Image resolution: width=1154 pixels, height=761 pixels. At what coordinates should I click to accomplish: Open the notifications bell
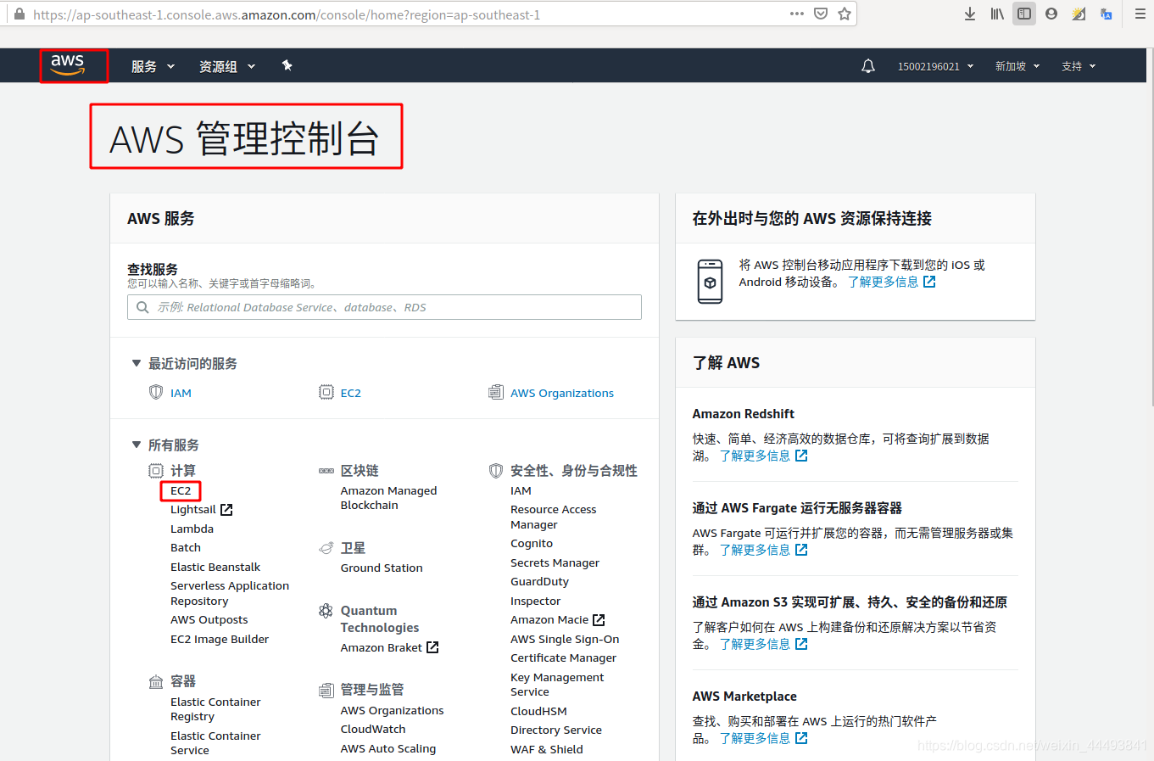pos(868,66)
